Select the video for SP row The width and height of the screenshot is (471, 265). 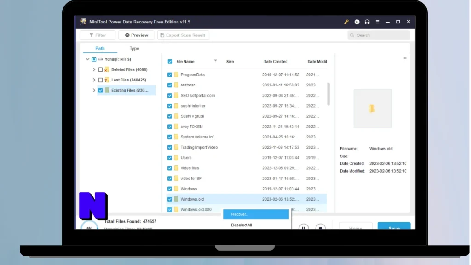point(247,179)
